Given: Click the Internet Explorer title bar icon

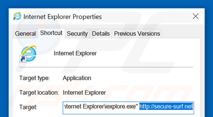Looking at the screenshot, I should [x=17, y=17].
